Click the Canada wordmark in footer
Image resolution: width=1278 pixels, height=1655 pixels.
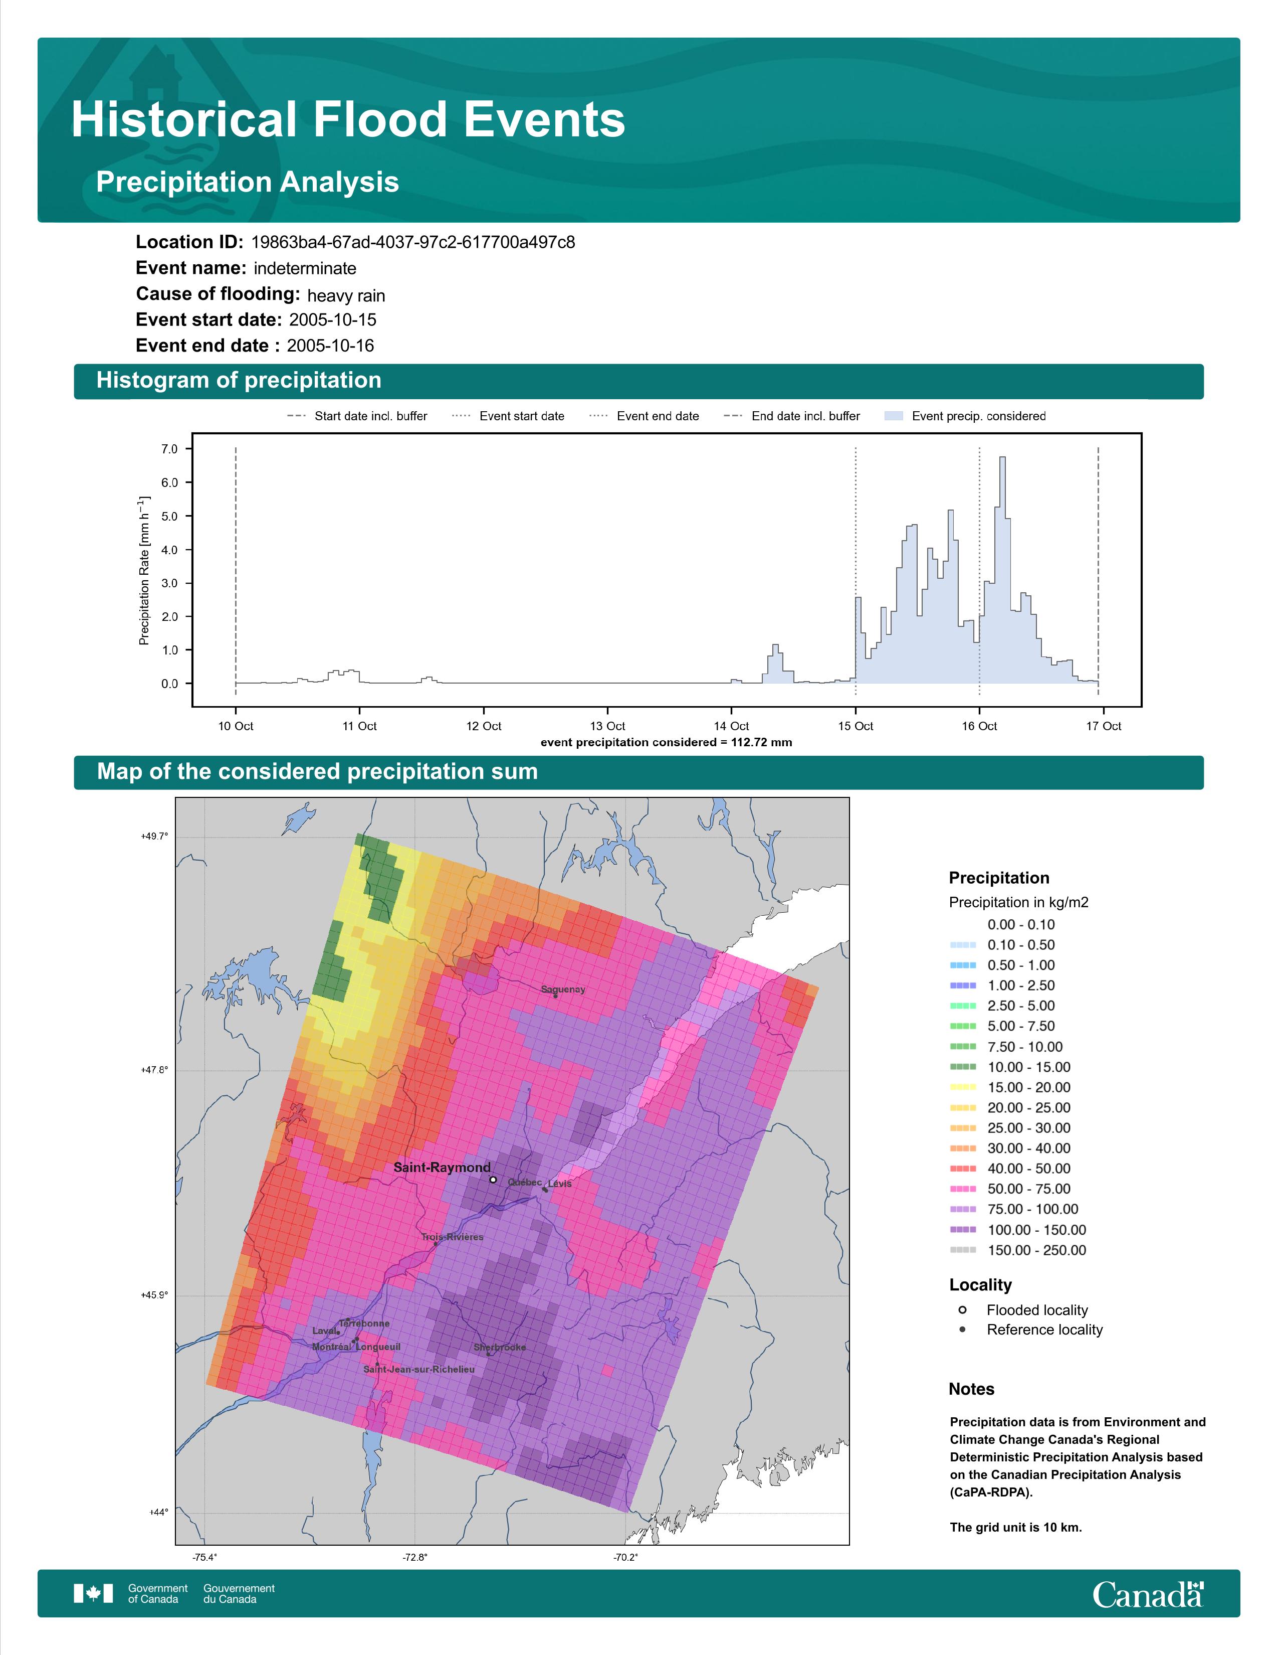(x=1148, y=1594)
